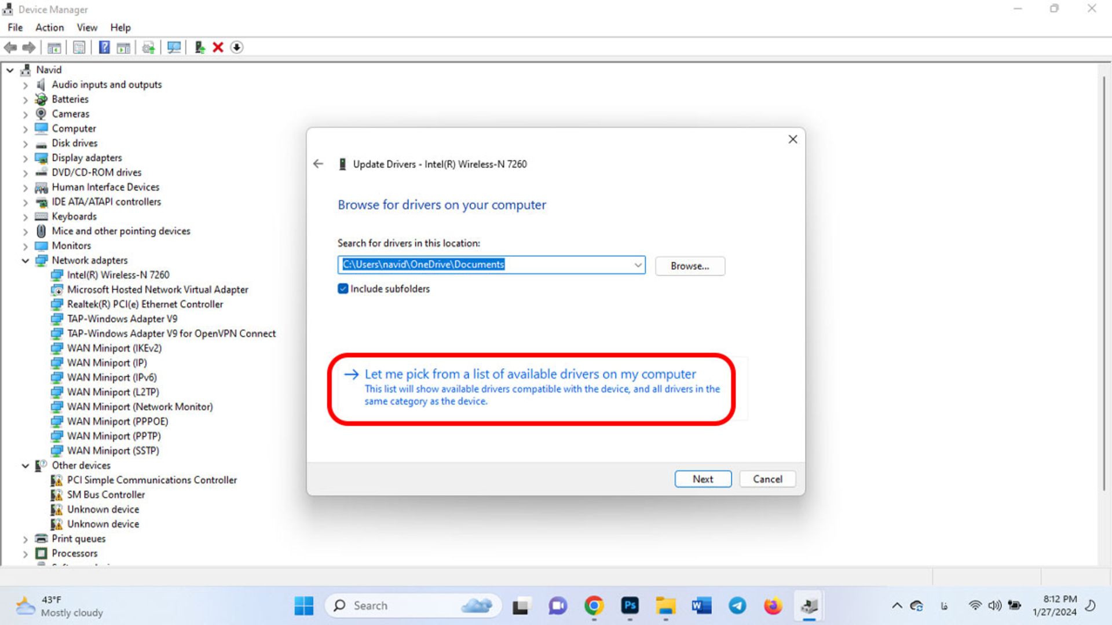Click the Next button
The image size is (1112, 625).
tap(703, 479)
